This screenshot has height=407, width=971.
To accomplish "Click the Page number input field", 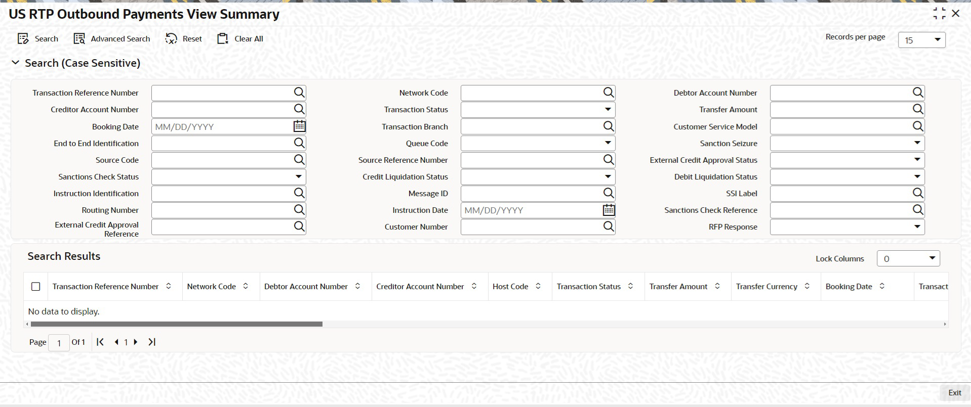I will (59, 343).
